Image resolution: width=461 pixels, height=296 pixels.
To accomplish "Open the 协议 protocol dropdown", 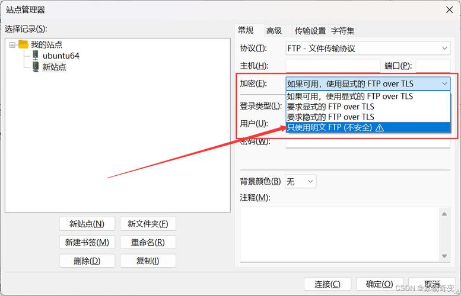I will coord(368,48).
